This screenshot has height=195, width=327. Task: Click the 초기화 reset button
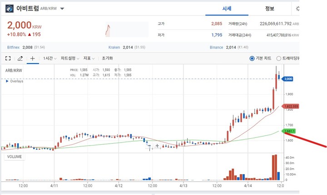pos(107,58)
